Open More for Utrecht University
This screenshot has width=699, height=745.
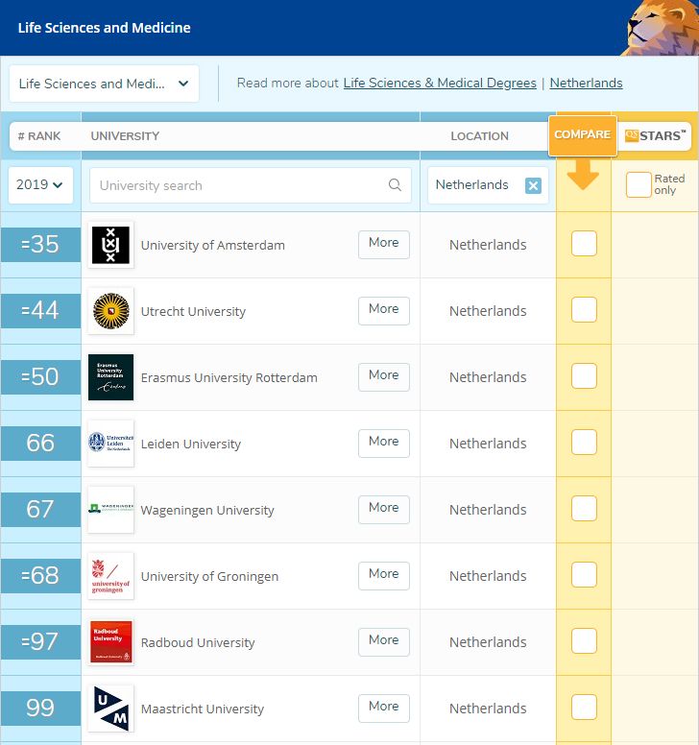384,311
